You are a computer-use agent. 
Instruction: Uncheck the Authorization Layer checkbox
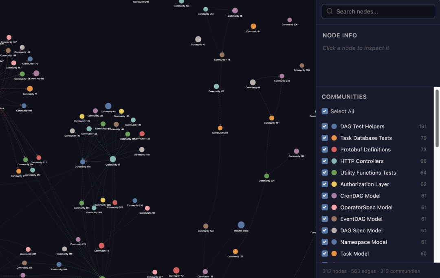[x=325, y=184]
